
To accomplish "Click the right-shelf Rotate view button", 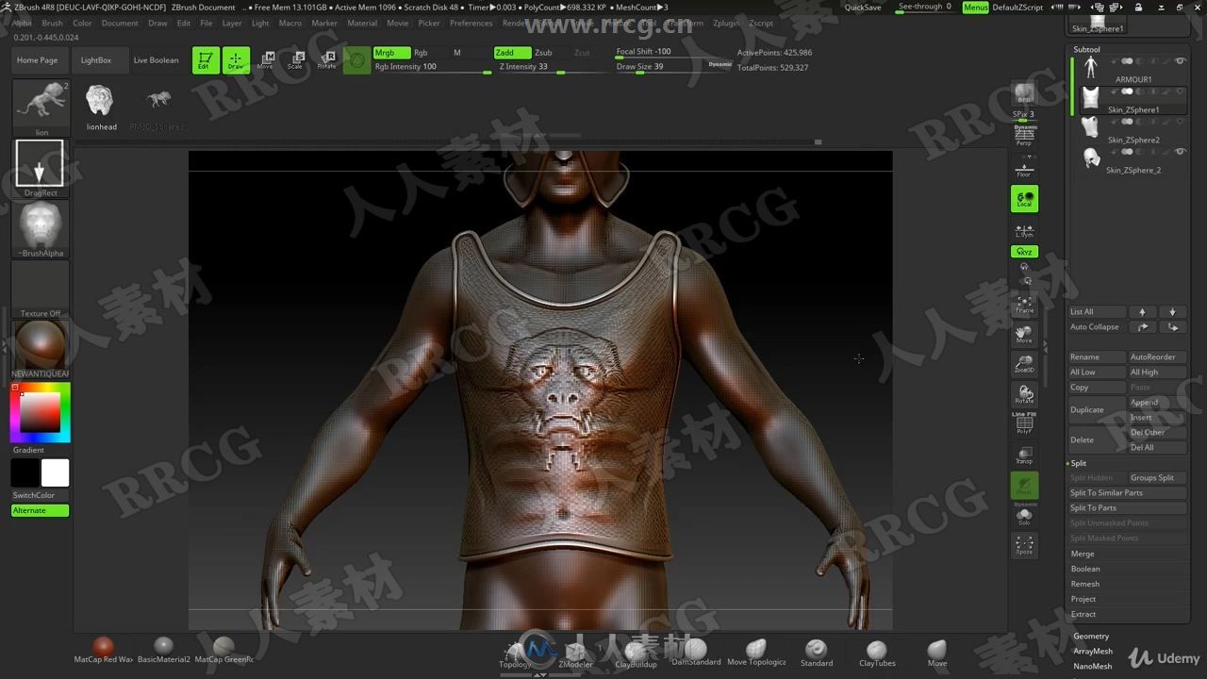I will click(1024, 394).
